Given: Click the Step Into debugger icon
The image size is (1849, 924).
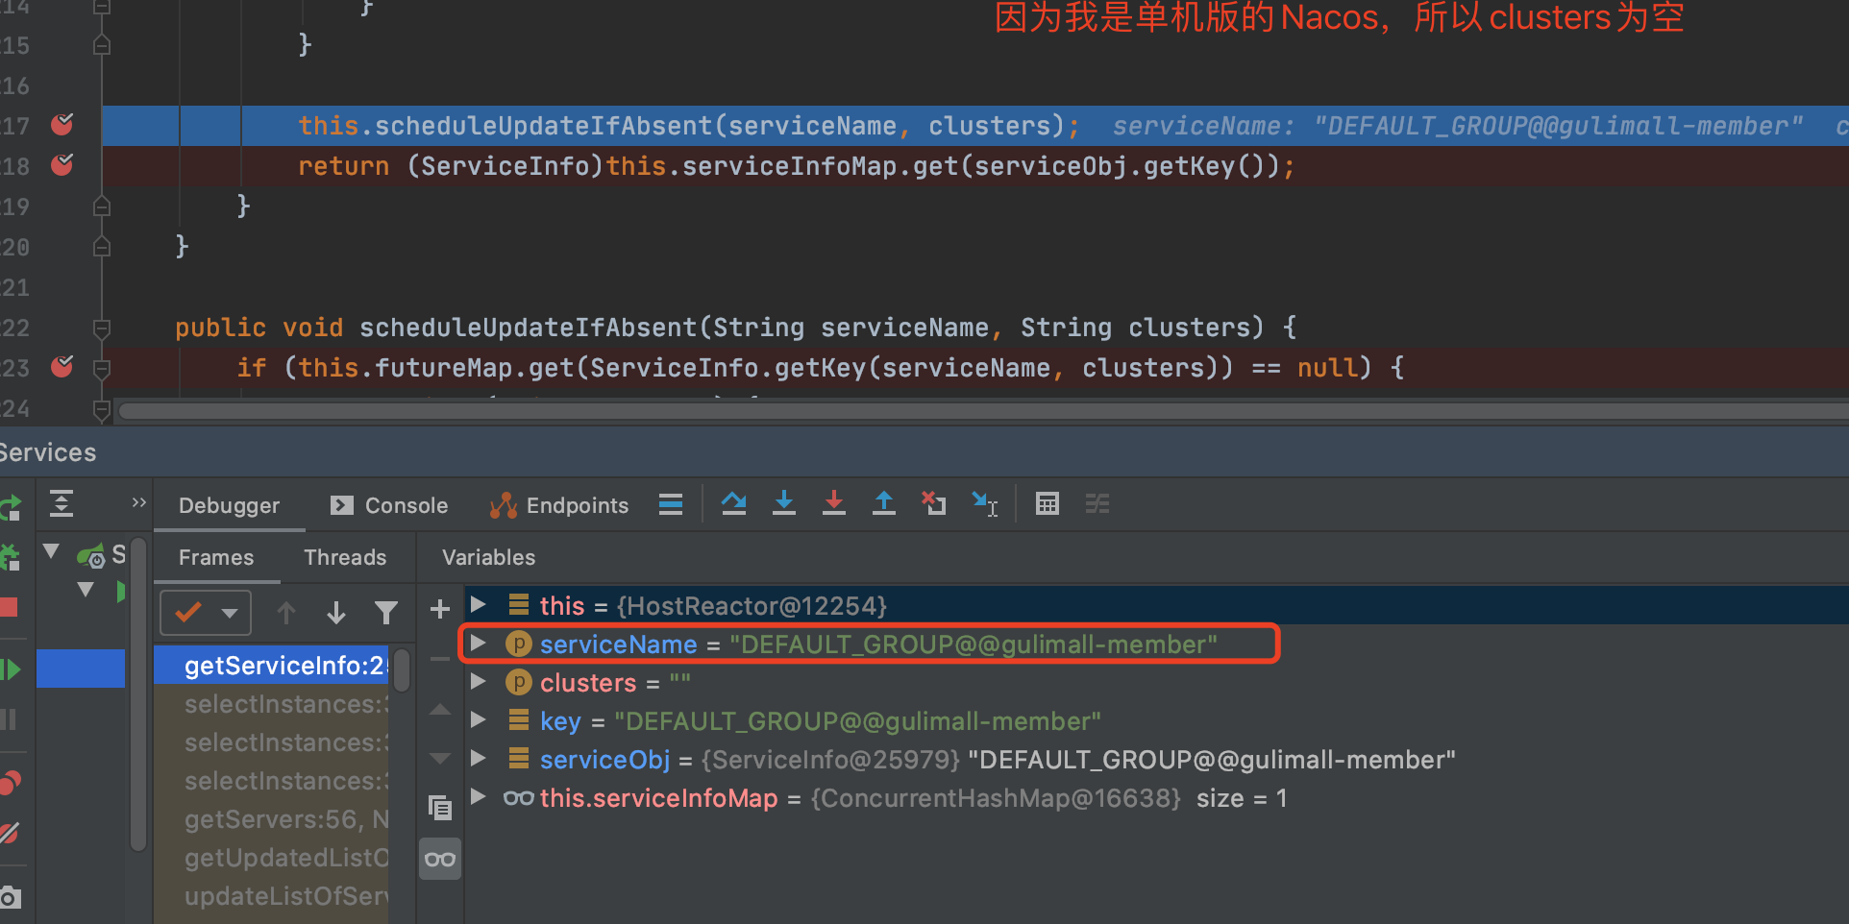Looking at the screenshot, I should tap(784, 503).
